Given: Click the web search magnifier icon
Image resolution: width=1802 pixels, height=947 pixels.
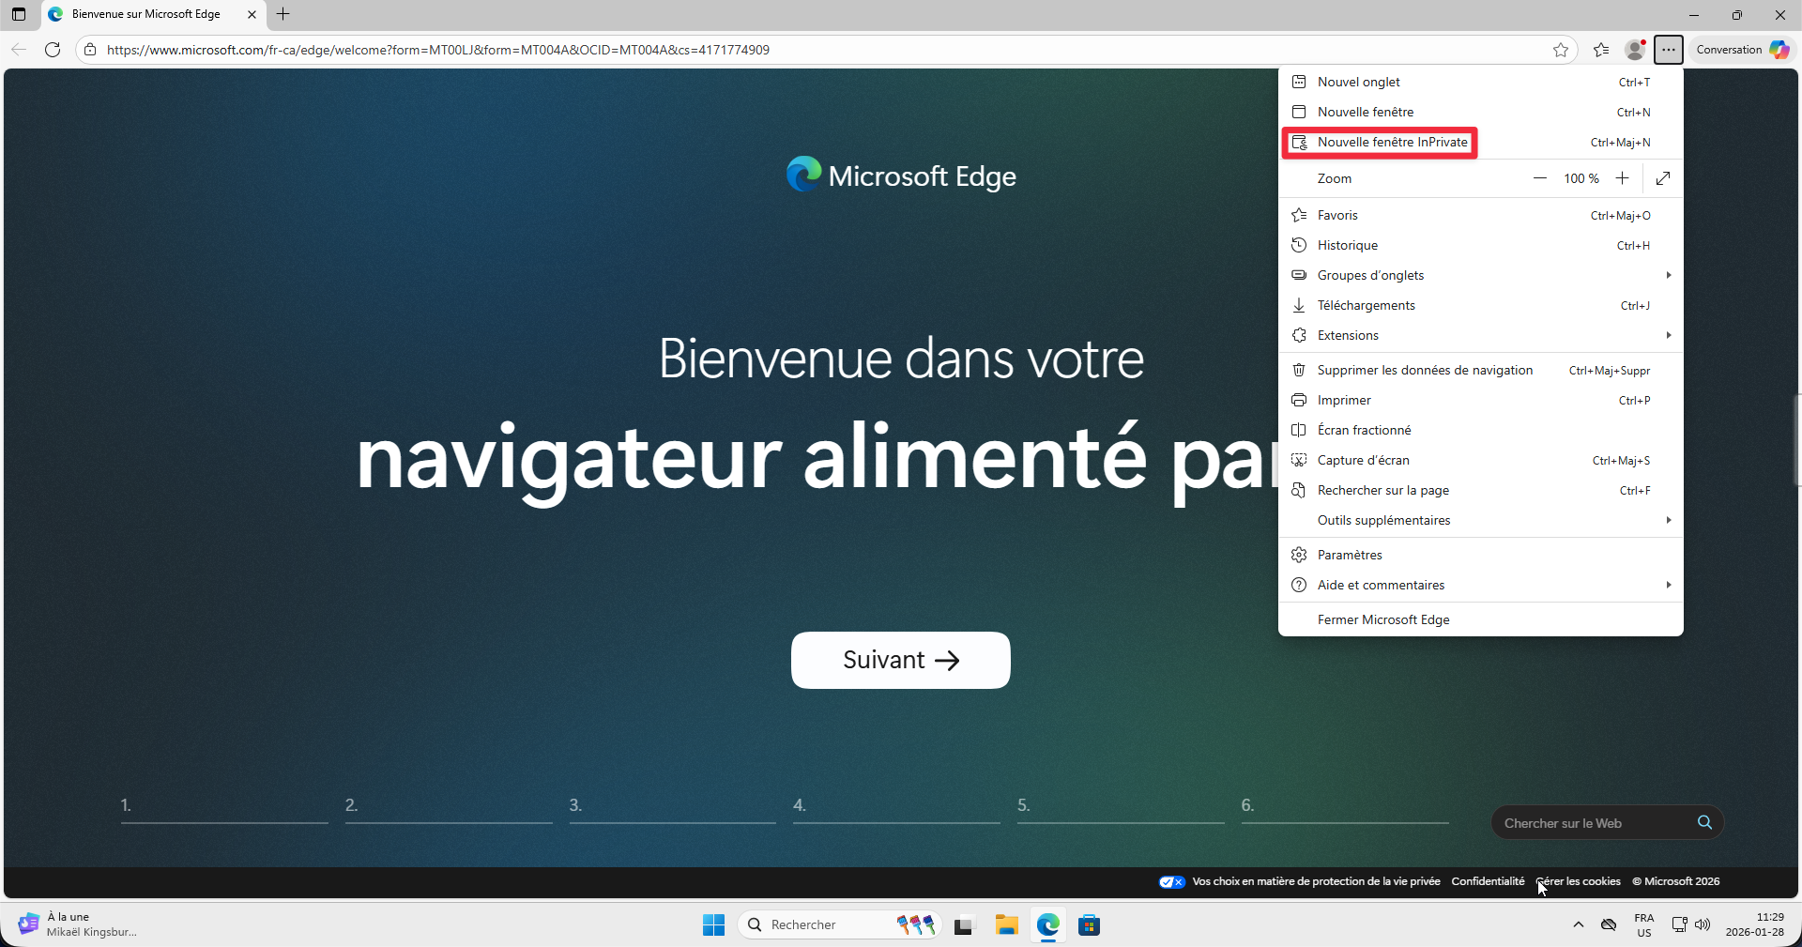Looking at the screenshot, I should 1704,823.
